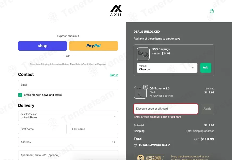Focus the Email input field
This screenshot has width=232, height=160.
(x=68, y=85)
